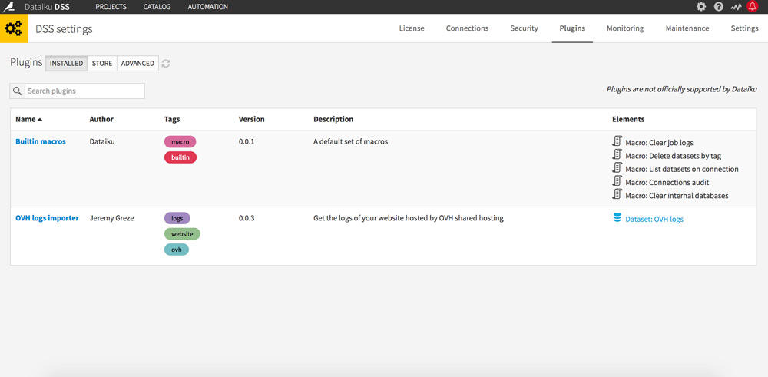Open the red notifications bell
This screenshot has width=768, height=377.
point(752,7)
